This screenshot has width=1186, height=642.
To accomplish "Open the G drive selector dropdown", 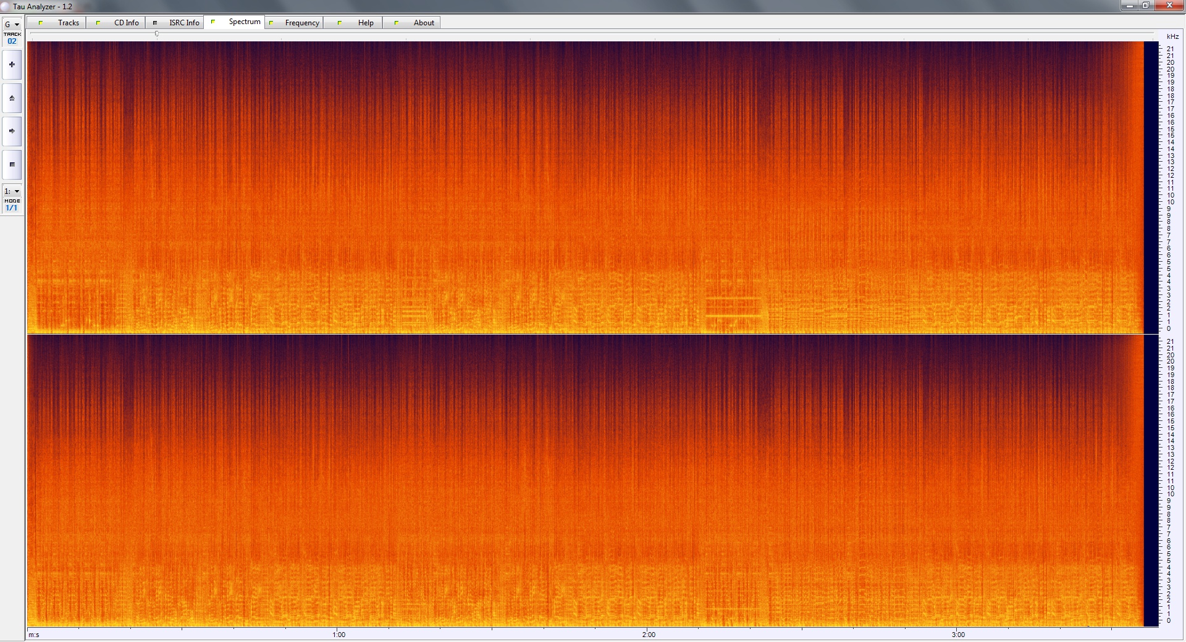I will pyautogui.click(x=12, y=25).
